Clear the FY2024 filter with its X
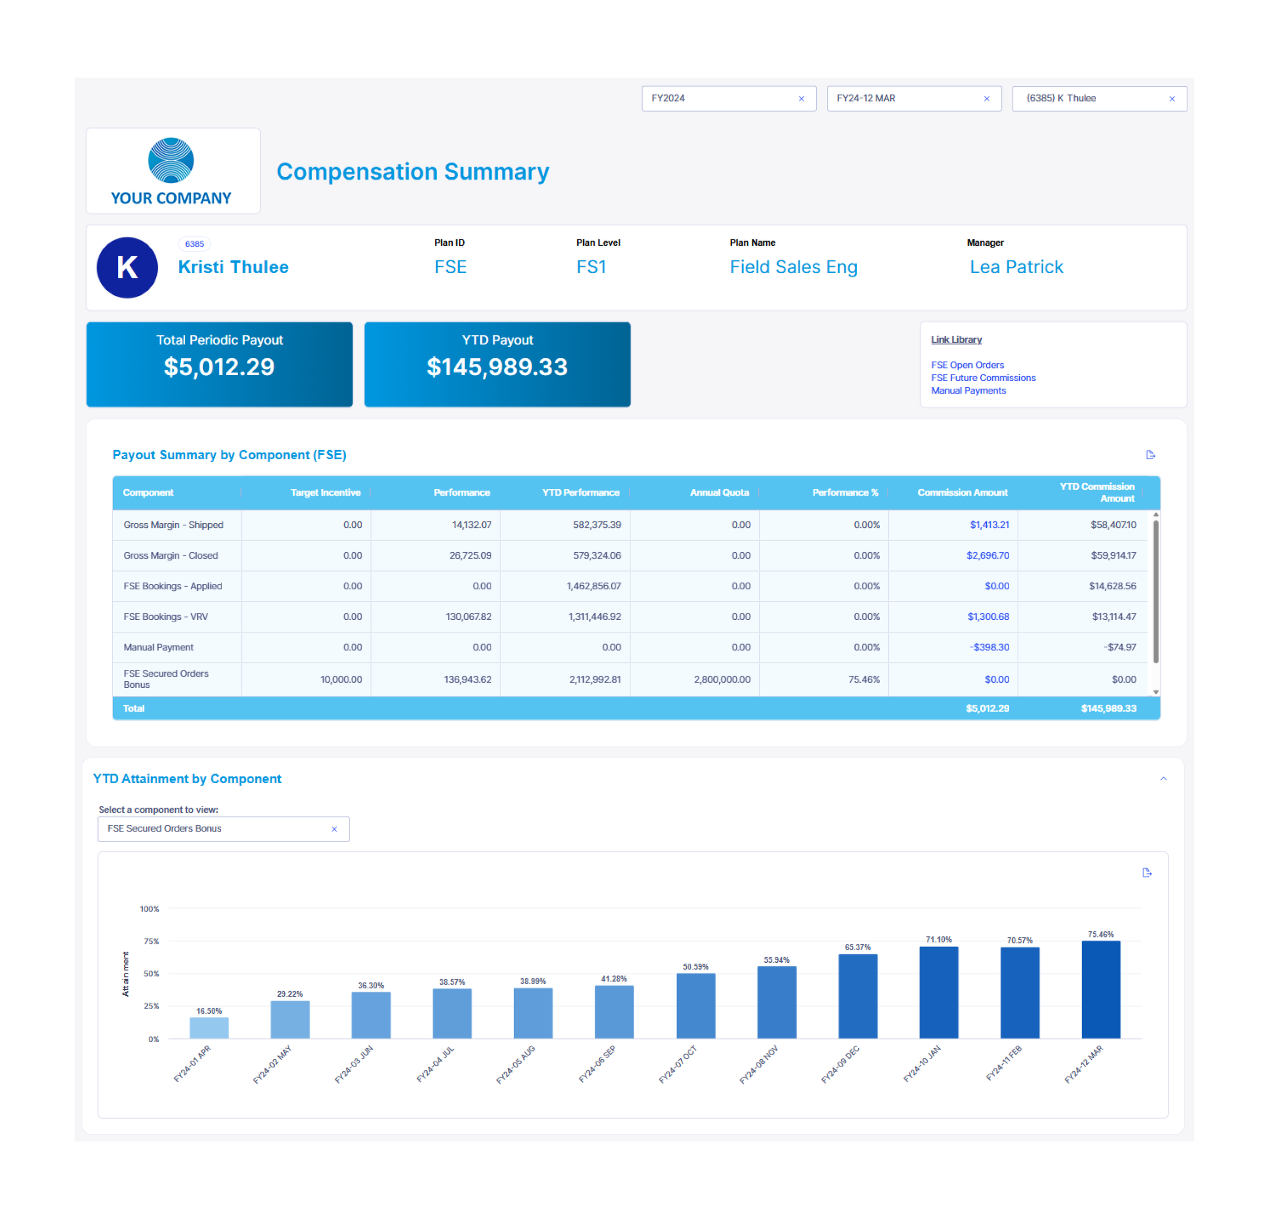This screenshot has width=1269, height=1213. coord(802,99)
